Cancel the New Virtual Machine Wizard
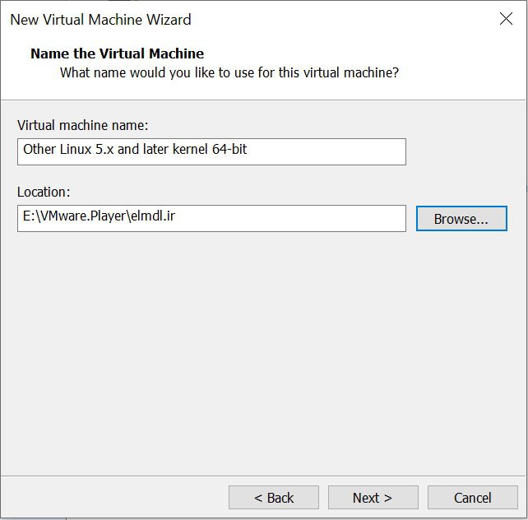Screen dimensions: 528x520 472,497
